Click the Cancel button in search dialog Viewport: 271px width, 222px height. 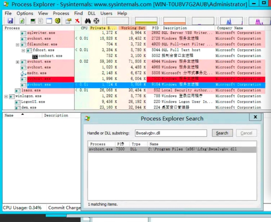(x=246, y=133)
